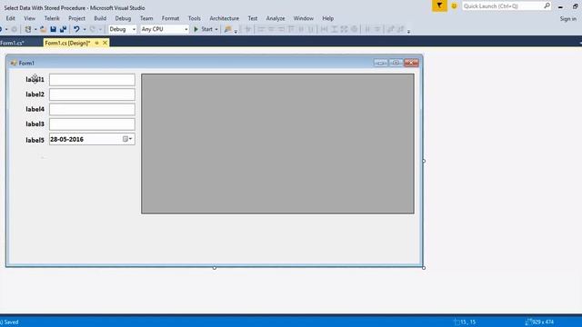Select the Form1.cs [Design] tab
The height and width of the screenshot is (327, 582).
pyautogui.click(x=67, y=43)
